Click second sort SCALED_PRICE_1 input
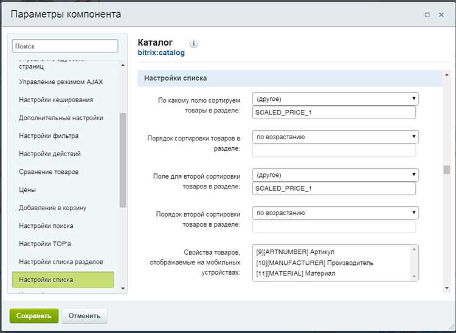456x333 pixels. [x=334, y=188]
